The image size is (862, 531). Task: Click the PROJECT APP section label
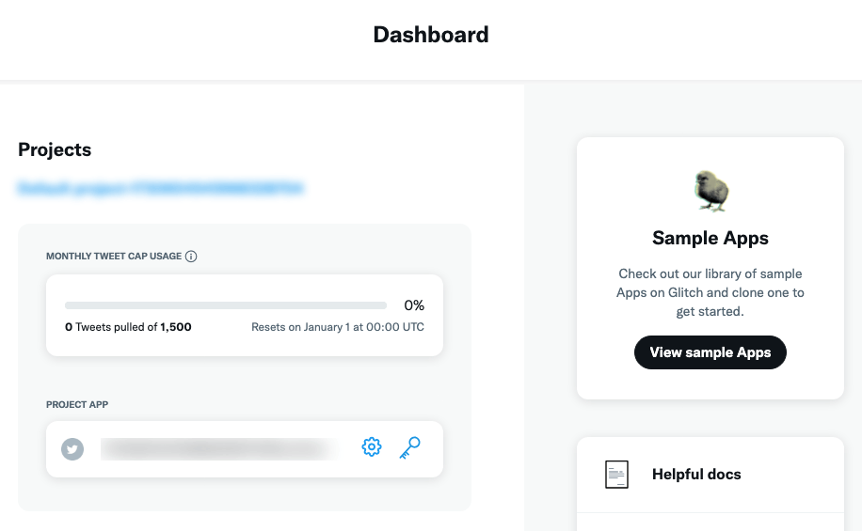click(77, 404)
